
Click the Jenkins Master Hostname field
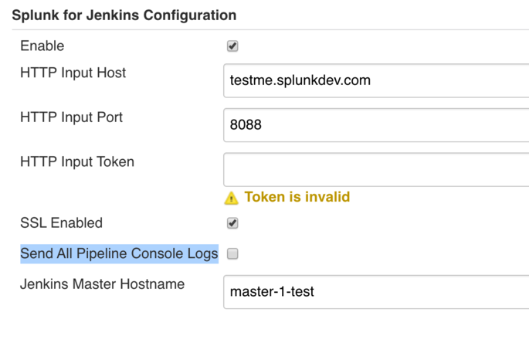tap(376, 292)
